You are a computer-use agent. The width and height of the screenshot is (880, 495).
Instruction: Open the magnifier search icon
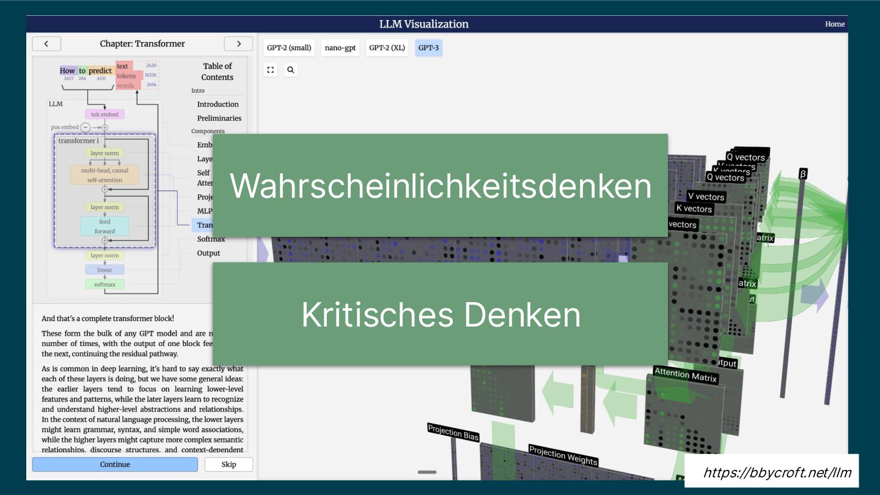coord(290,70)
